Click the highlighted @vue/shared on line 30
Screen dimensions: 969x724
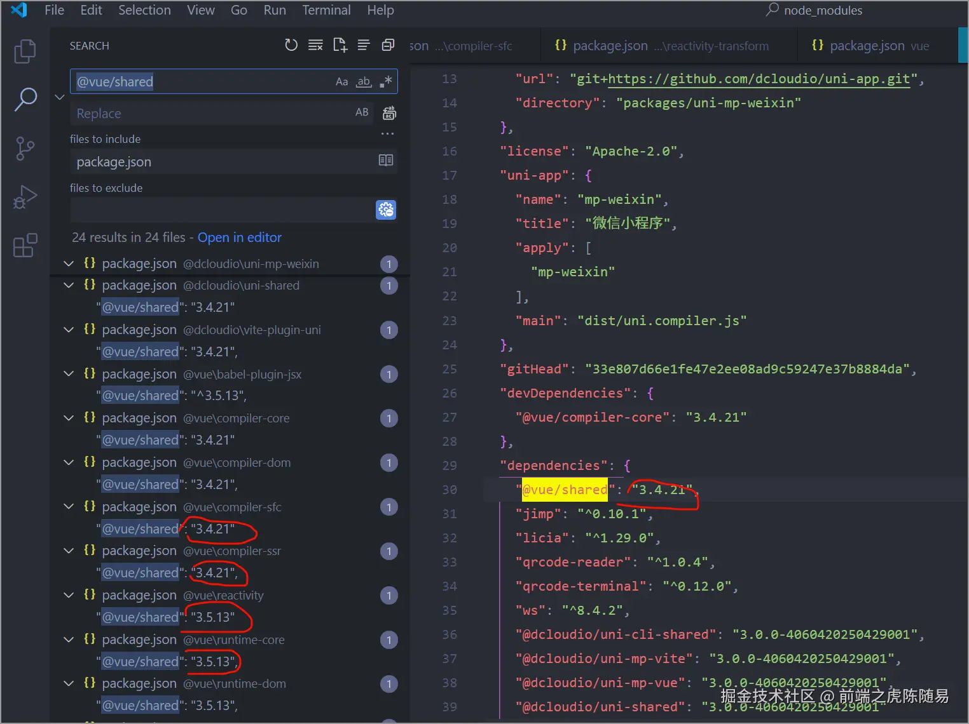pos(565,490)
